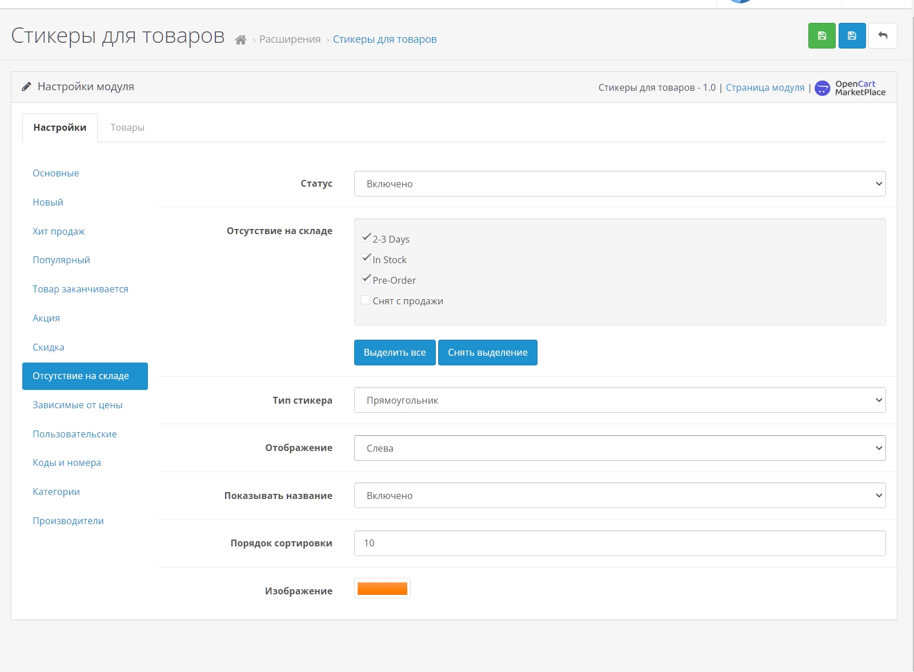Click the pencil icon beside Настройки модуля

coord(26,87)
